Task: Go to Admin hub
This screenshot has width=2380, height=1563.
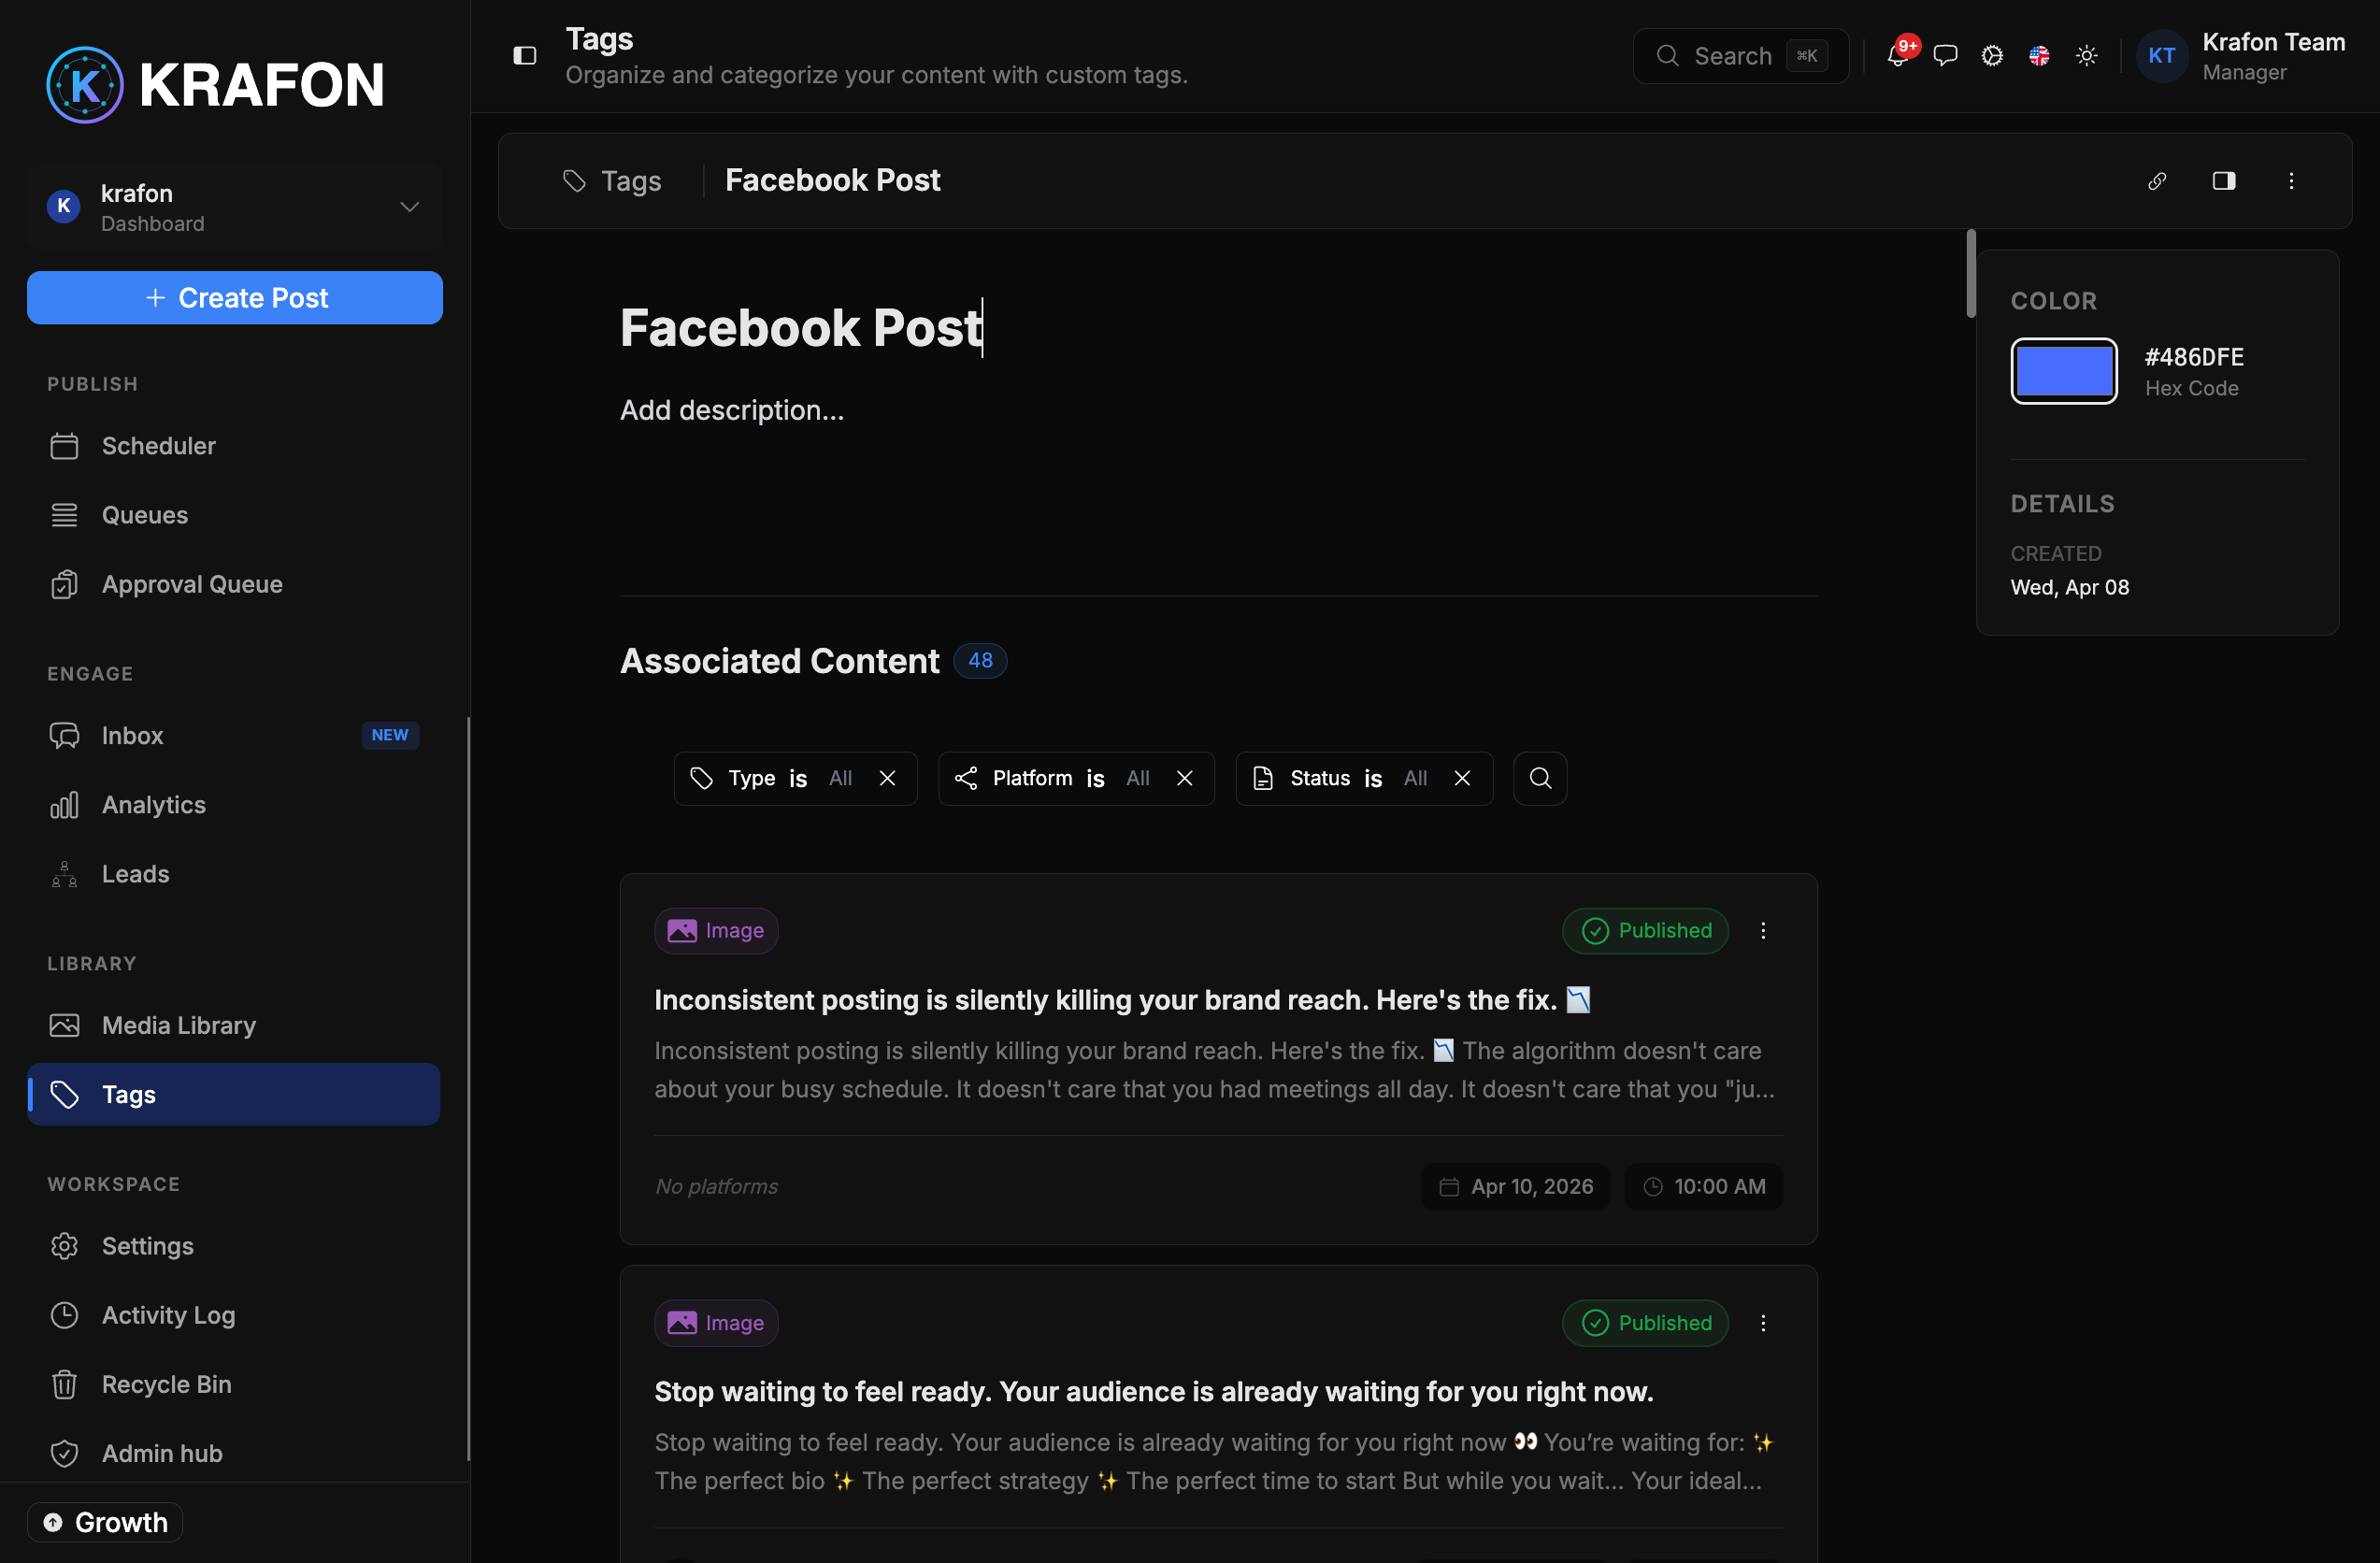Action: (x=235, y=1453)
